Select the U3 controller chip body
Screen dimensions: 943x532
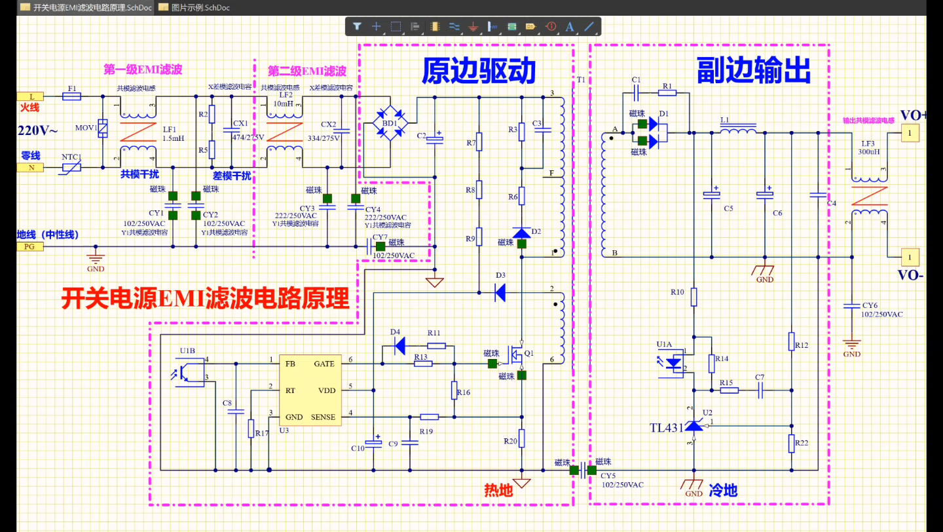pos(310,390)
